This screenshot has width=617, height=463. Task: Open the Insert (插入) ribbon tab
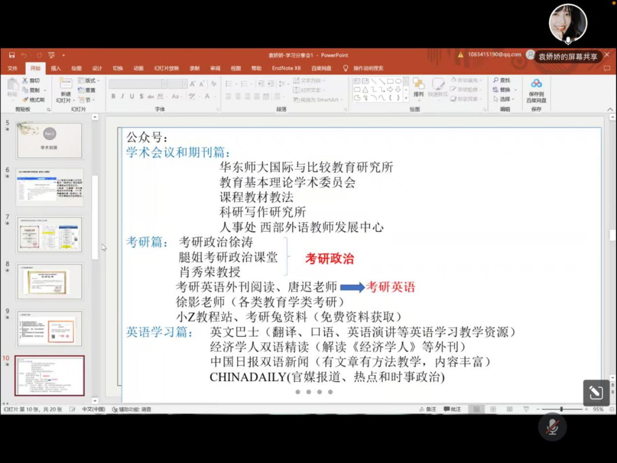point(56,69)
